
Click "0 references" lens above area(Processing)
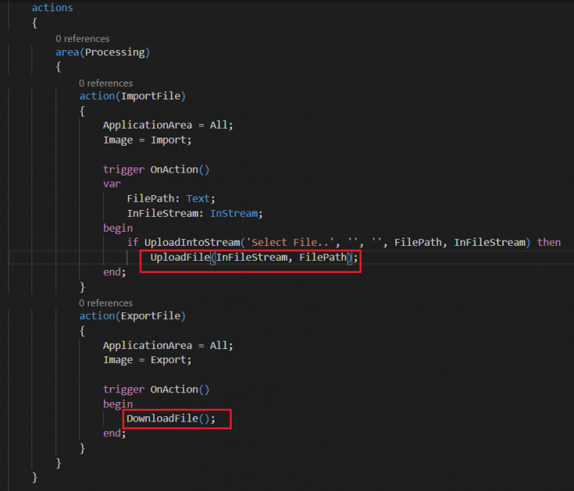click(x=82, y=38)
